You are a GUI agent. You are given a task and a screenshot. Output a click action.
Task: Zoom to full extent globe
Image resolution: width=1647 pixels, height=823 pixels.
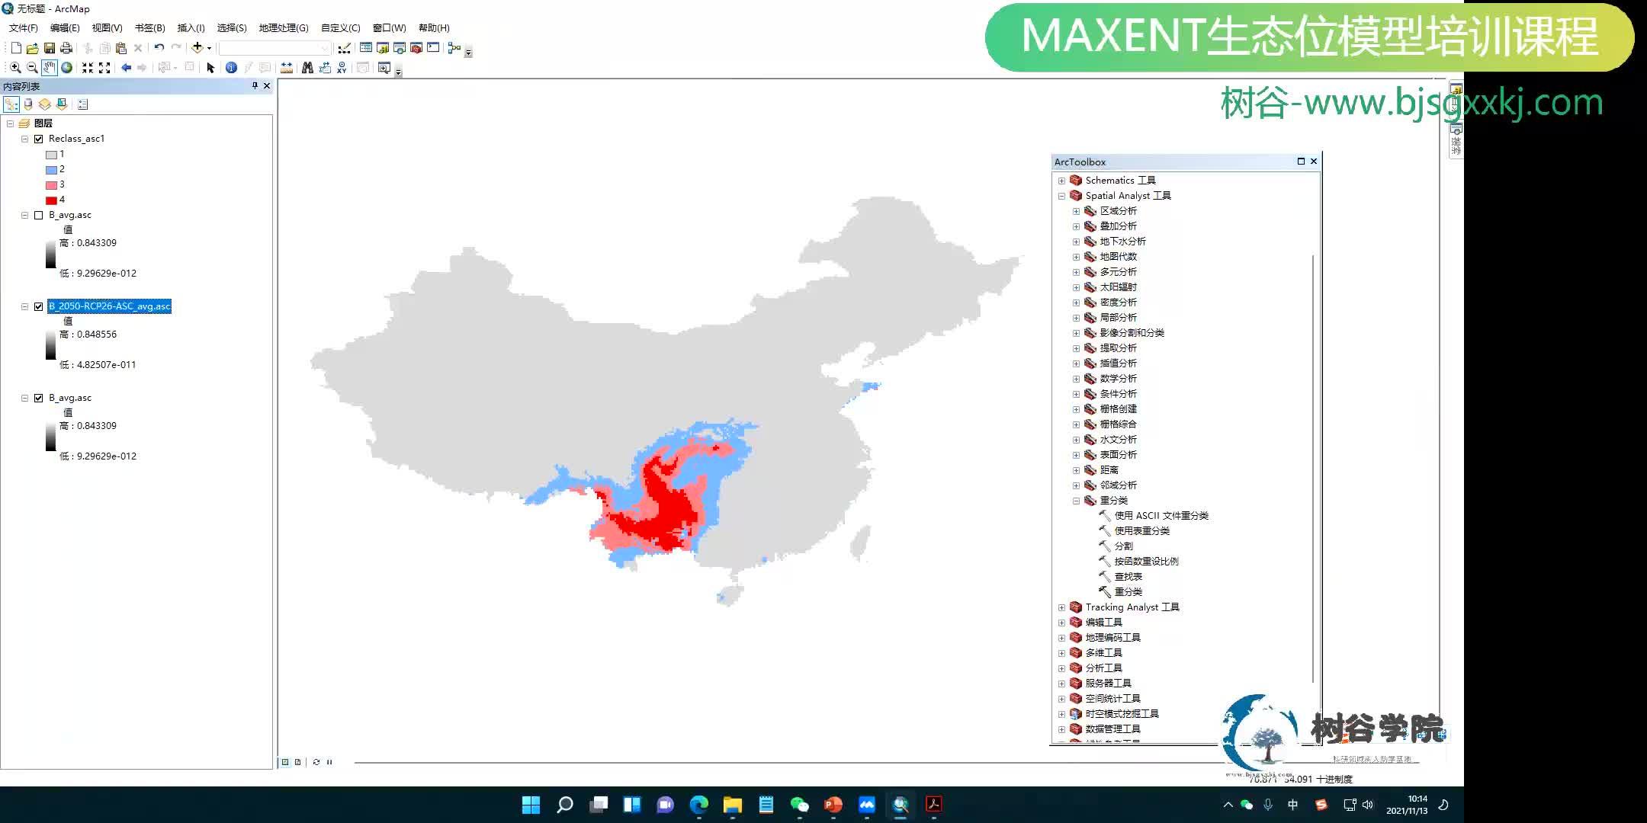(x=67, y=68)
